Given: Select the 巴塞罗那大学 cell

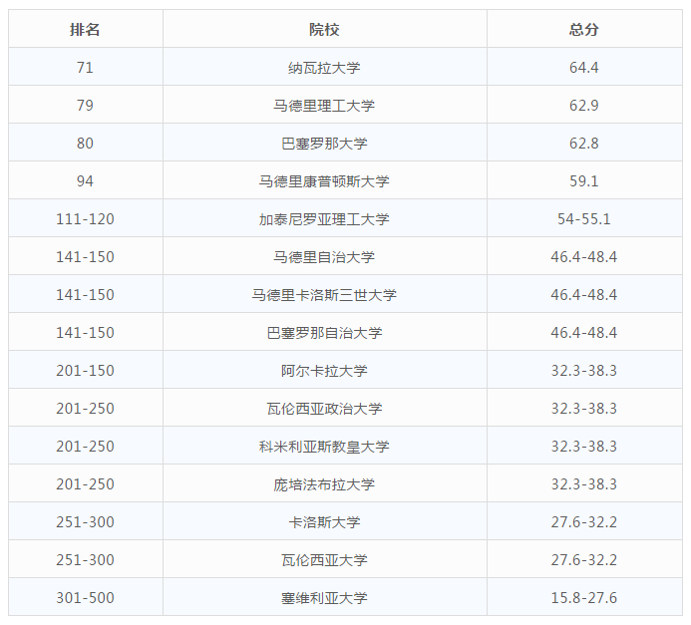Looking at the screenshot, I should [324, 144].
